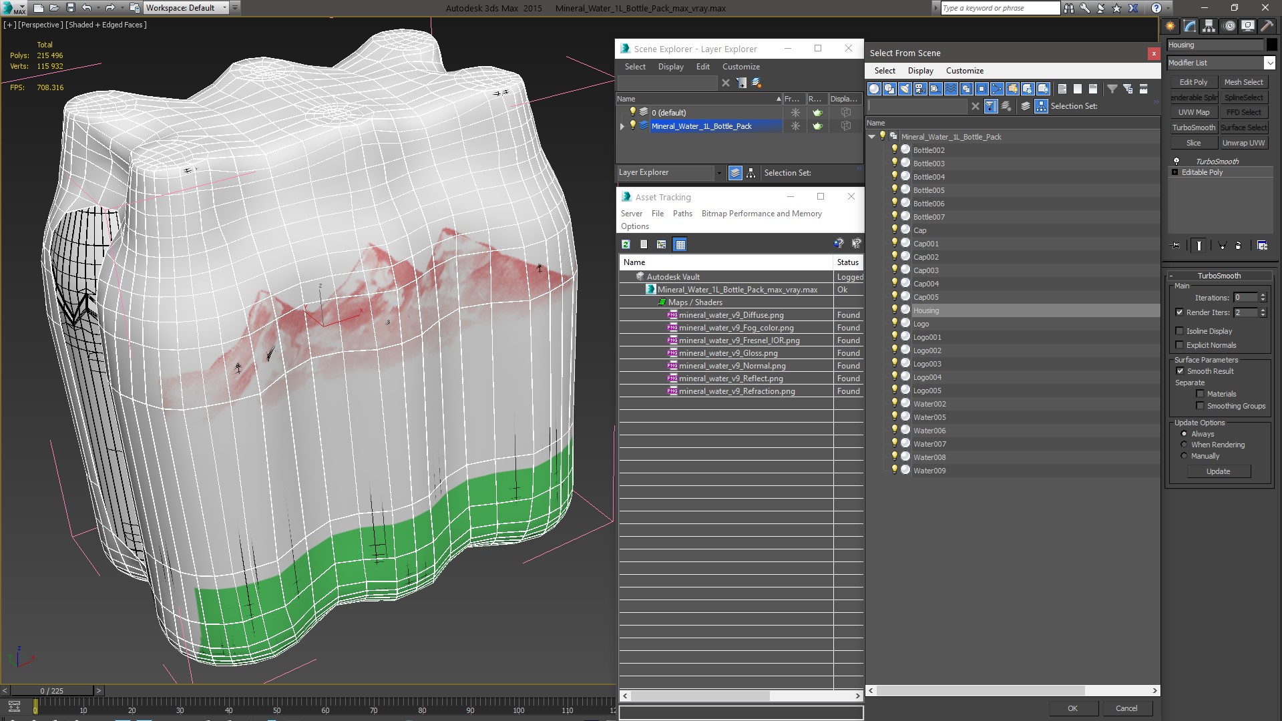This screenshot has height=721, width=1282.
Task: Open Customize menu in Select From Scene
Action: (964, 71)
